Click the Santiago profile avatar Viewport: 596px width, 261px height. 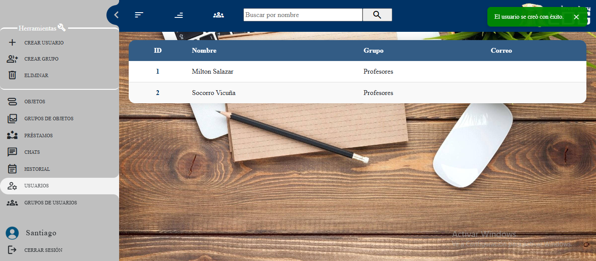pyautogui.click(x=12, y=233)
